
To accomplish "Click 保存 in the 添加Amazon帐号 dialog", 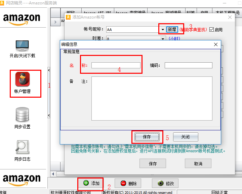I will pos(153,163).
